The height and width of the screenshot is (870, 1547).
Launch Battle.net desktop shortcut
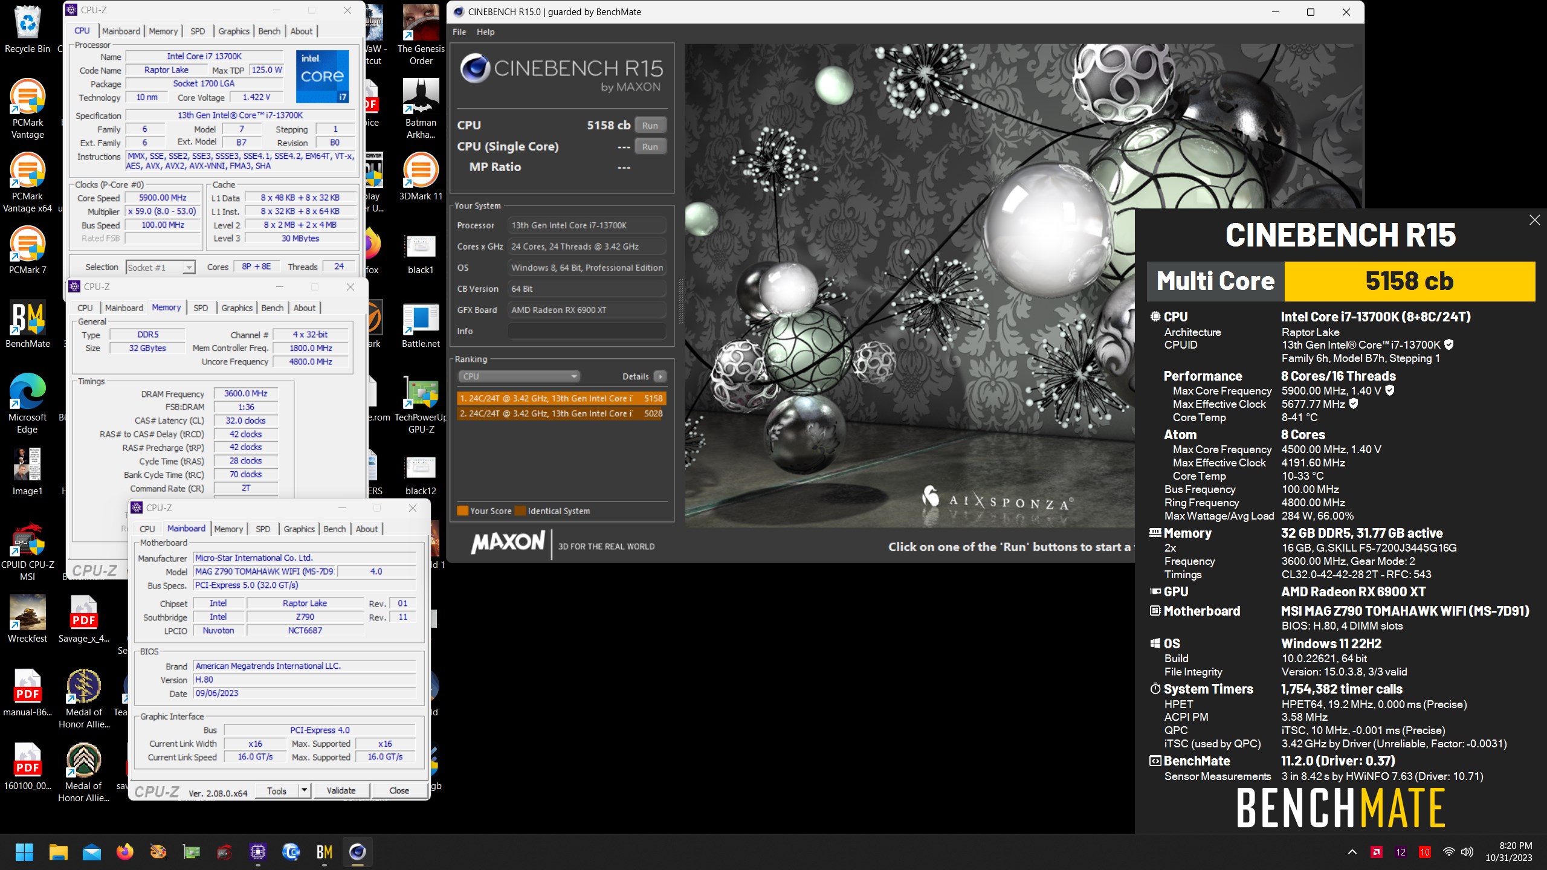(x=421, y=324)
